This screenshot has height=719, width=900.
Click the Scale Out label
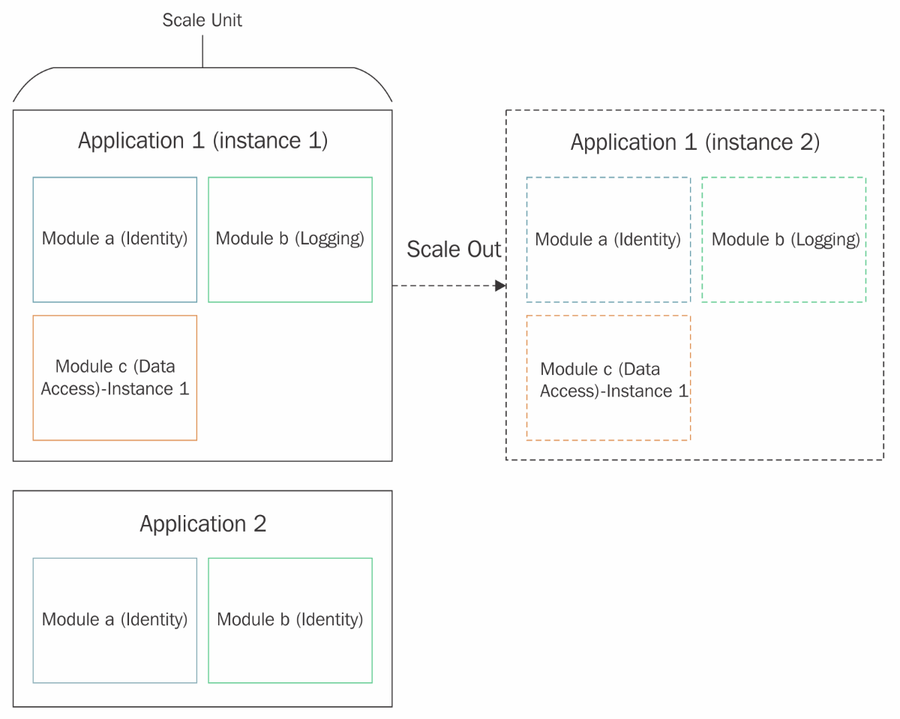coord(454,250)
